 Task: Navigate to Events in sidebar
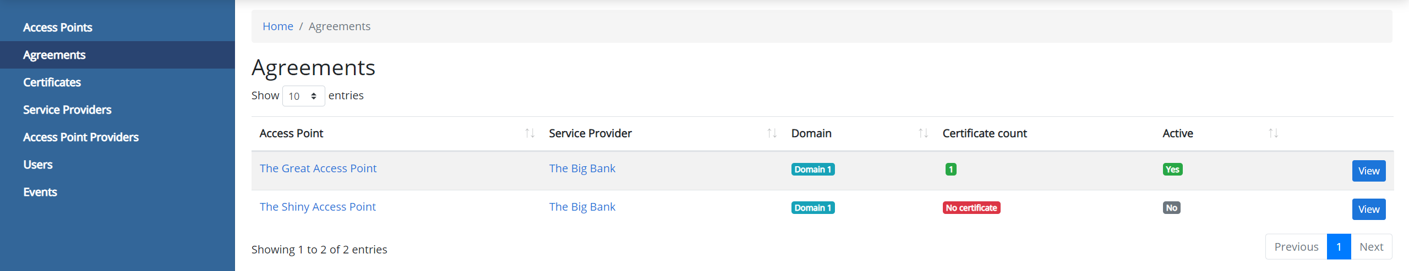pyautogui.click(x=40, y=192)
